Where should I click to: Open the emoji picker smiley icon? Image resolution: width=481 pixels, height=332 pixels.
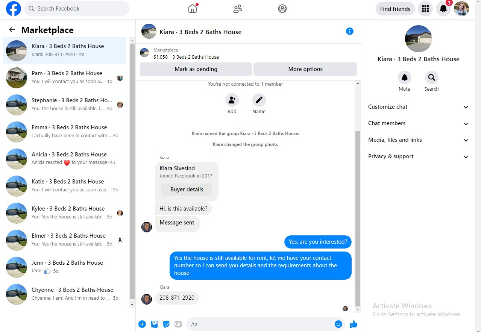(x=338, y=324)
